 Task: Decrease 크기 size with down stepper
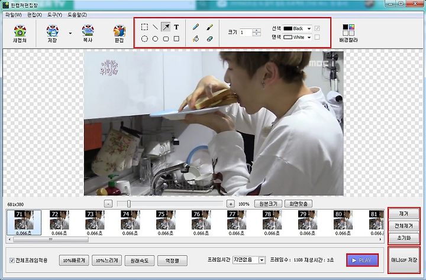coord(256,34)
